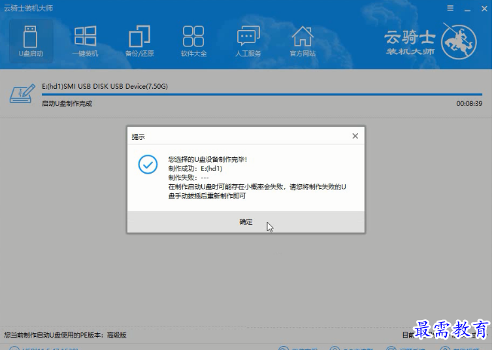Open the hamburger menu in title bar

pos(450,8)
